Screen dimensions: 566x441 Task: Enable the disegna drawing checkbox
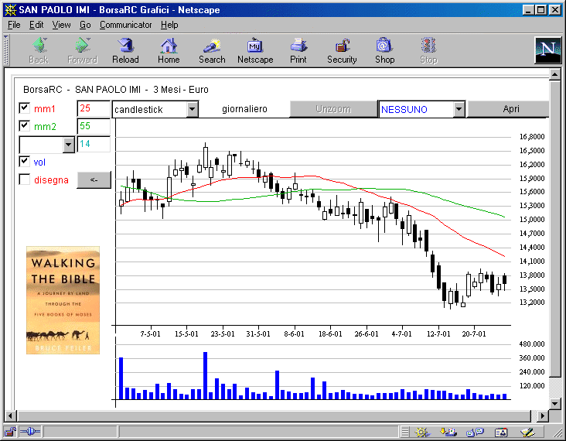24,179
